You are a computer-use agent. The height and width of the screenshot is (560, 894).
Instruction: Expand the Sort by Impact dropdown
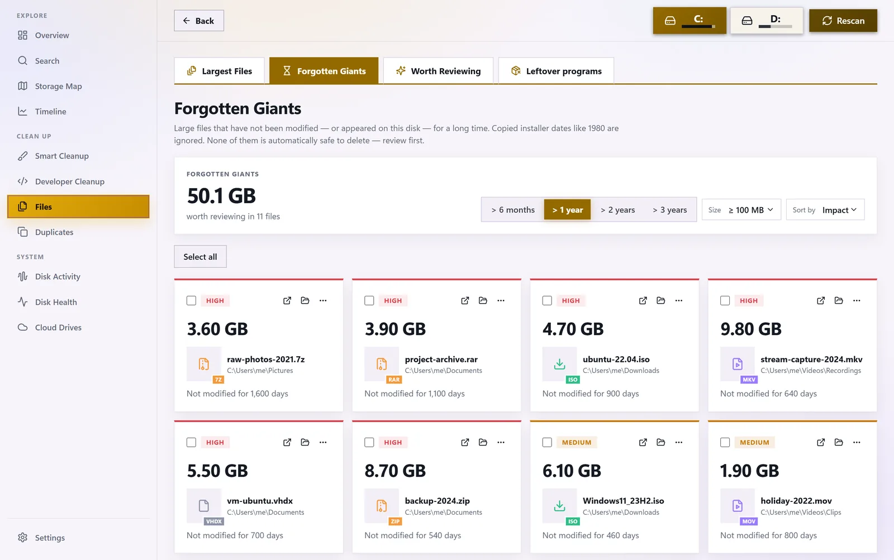825,210
